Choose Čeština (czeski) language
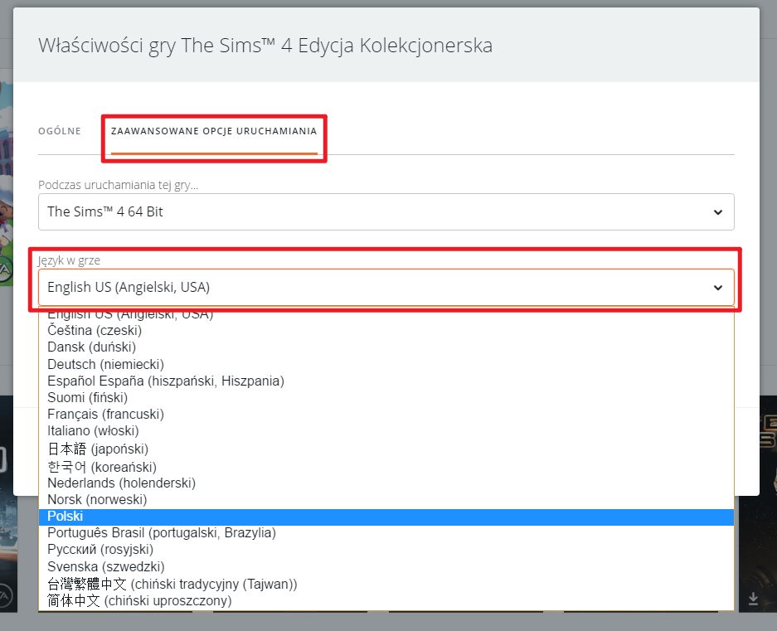This screenshot has height=631, width=777. tap(386, 330)
